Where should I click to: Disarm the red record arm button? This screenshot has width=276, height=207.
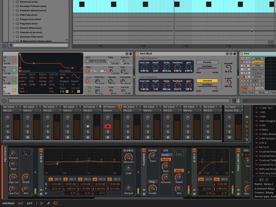point(108,126)
